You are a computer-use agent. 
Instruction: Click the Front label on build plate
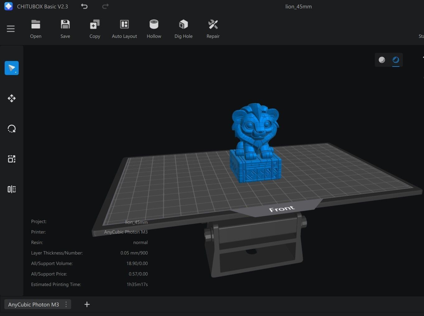(282, 209)
